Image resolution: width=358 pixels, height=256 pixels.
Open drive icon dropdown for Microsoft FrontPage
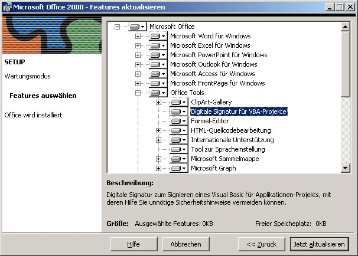point(158,83)
